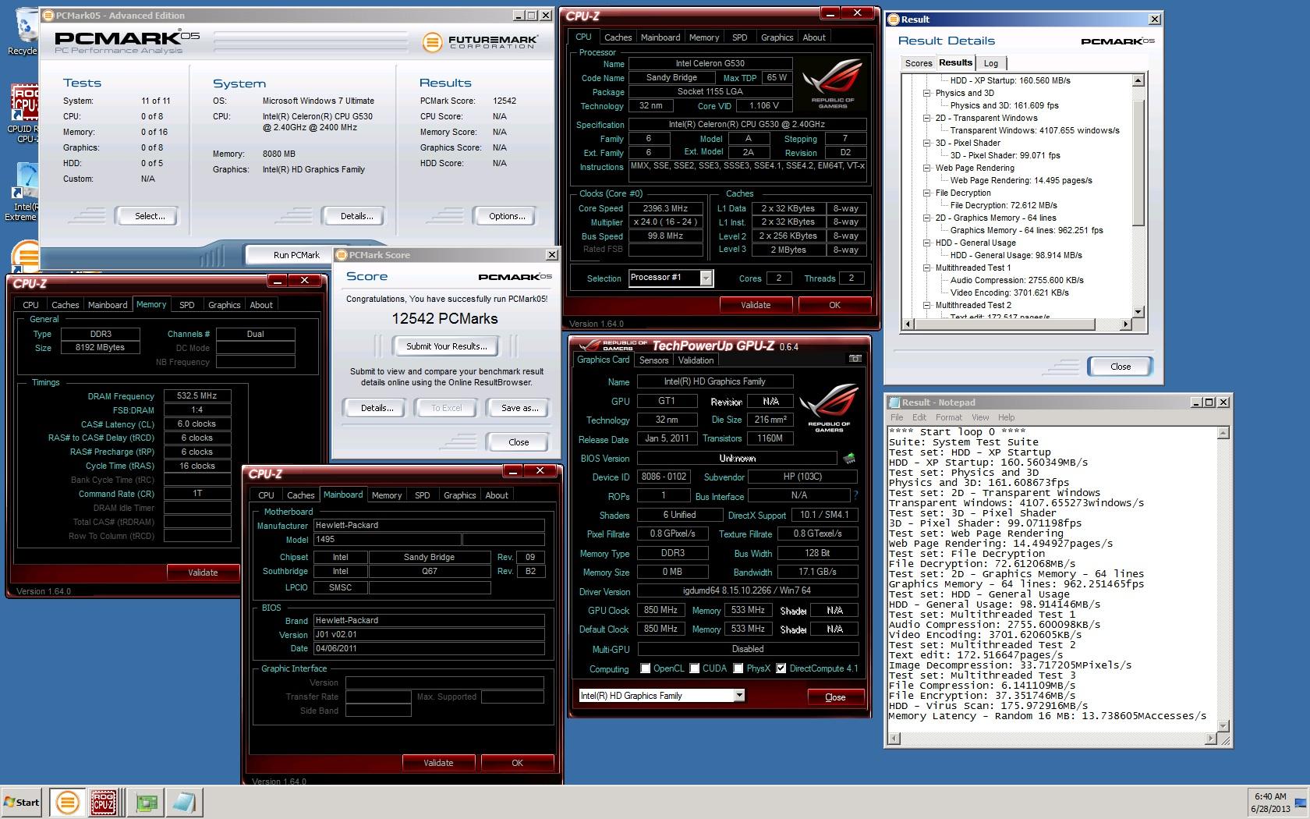Click the Result tree scroll-up arrow
Screen dimensions: 1310x819
pos(1138,80)
